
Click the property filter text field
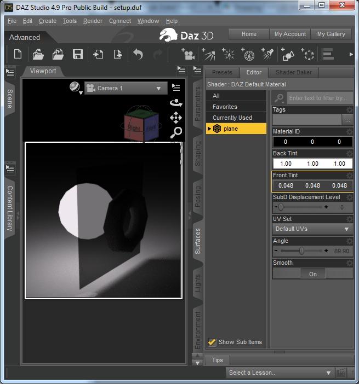pos(320,98)
